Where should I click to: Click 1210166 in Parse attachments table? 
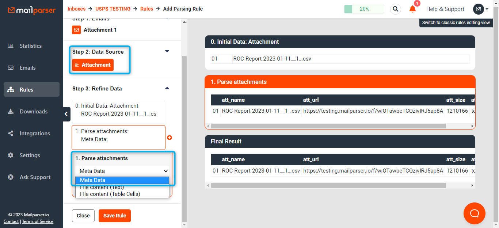tap(457, 111)
